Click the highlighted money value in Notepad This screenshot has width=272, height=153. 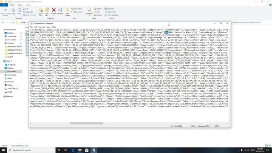(x=166, y=32)
